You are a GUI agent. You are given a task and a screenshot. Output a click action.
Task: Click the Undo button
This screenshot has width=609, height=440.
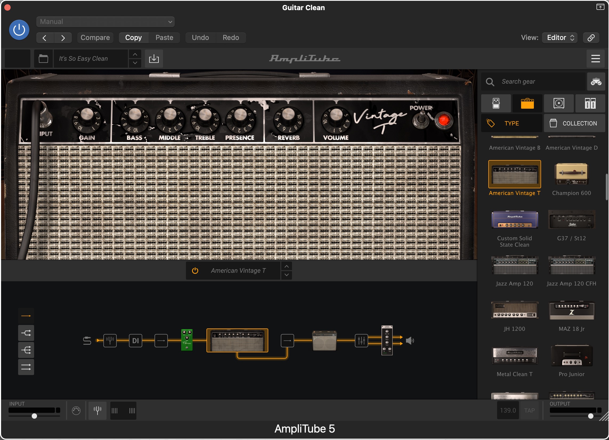[x=200, y=38]
